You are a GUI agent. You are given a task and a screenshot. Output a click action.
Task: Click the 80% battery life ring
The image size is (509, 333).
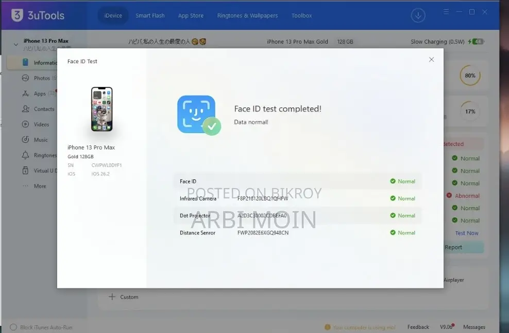click(x=470, y=76)
